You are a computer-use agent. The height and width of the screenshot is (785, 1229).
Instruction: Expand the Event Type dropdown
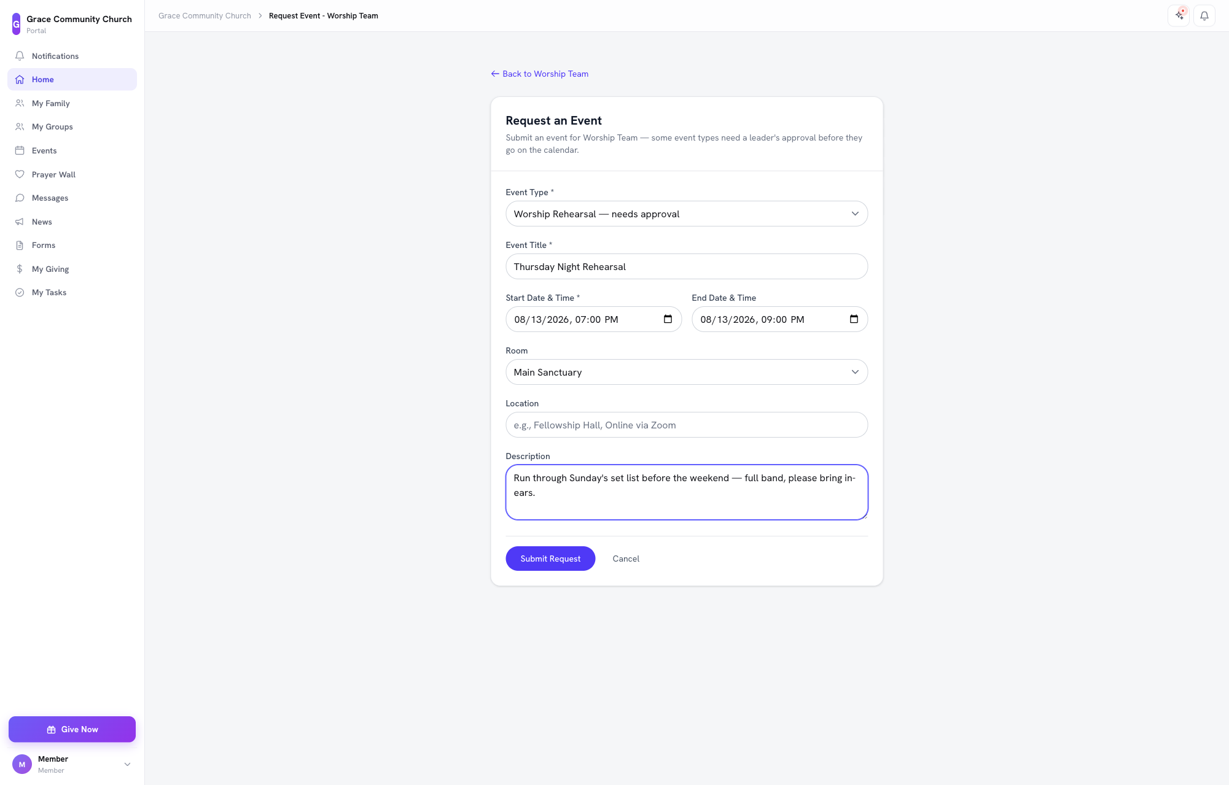(687, 214)
